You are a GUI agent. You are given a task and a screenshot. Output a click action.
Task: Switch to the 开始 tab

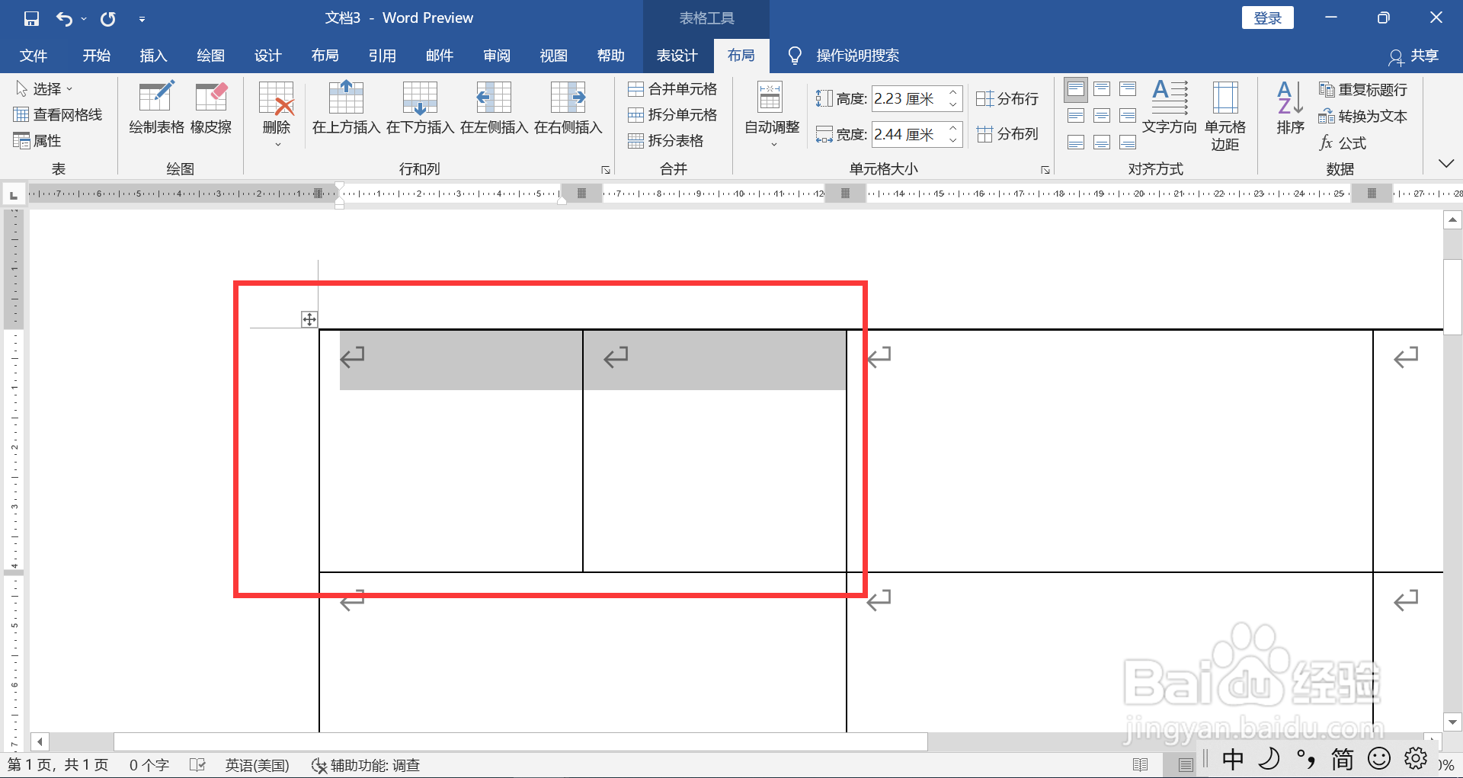pyautogui.click(x=97, y=56)
